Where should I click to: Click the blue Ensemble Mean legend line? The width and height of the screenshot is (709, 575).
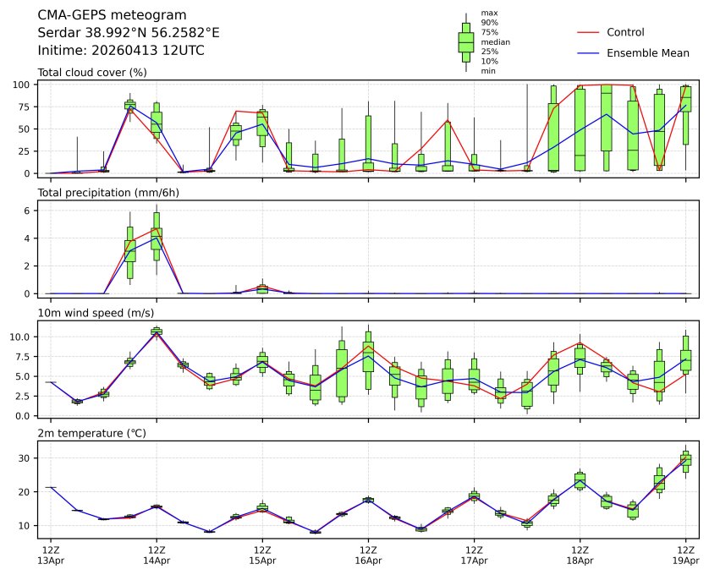pos(588,53)
